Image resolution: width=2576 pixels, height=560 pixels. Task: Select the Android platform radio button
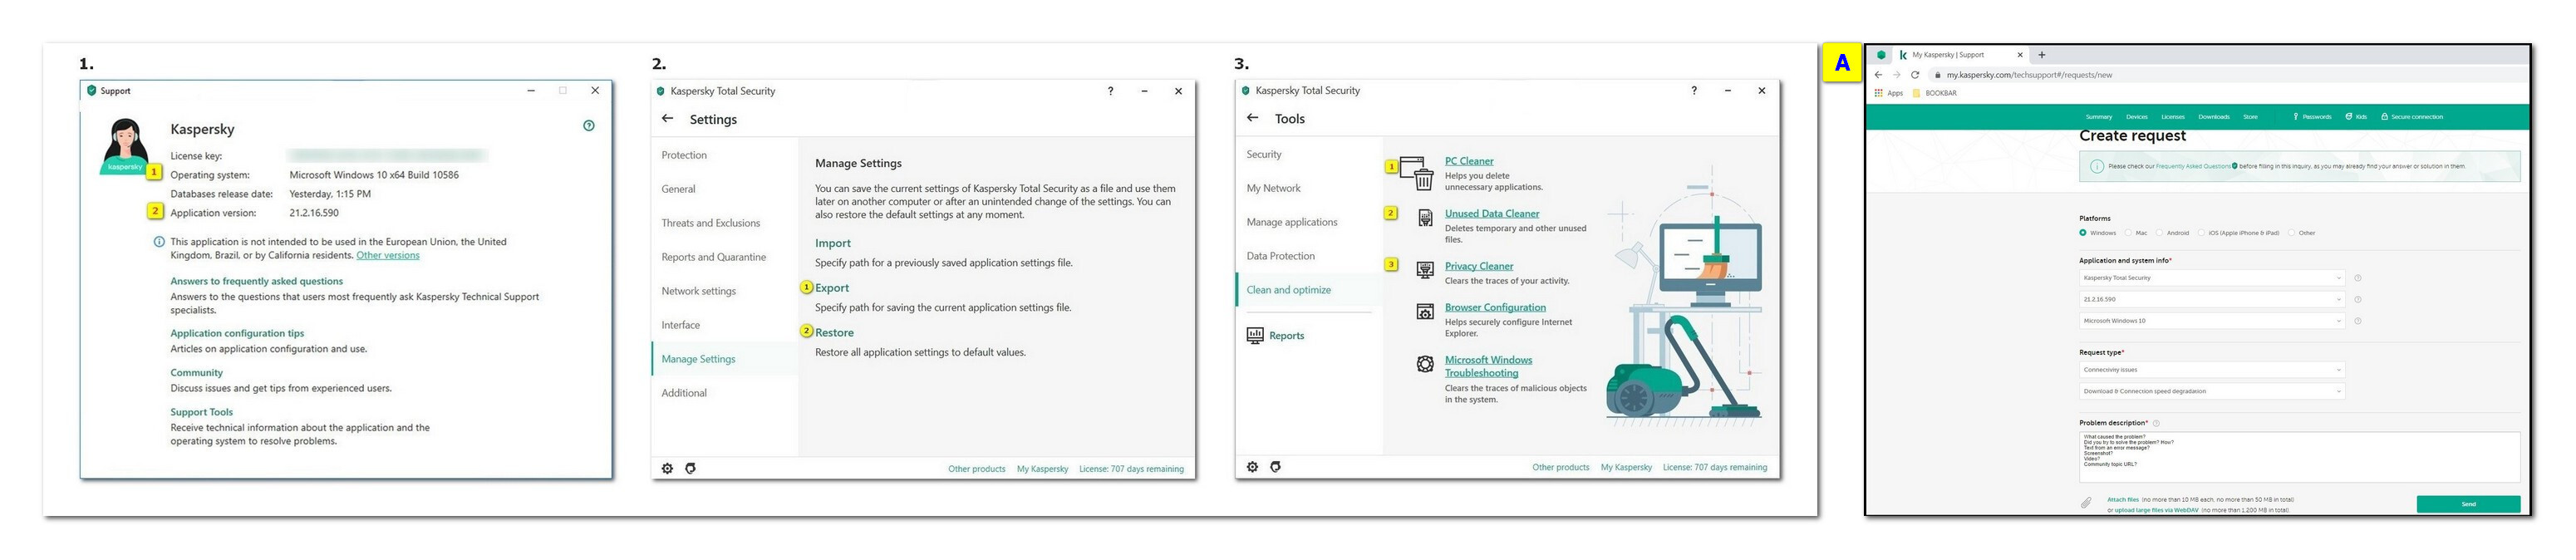coord(2159,233)
